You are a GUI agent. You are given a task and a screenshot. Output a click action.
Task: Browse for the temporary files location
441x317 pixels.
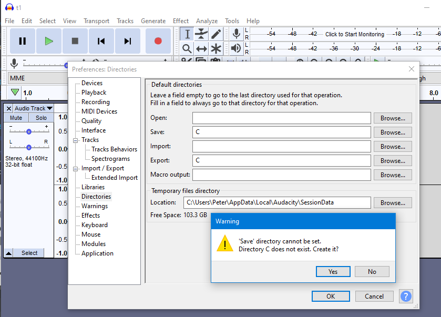(393, 203)
